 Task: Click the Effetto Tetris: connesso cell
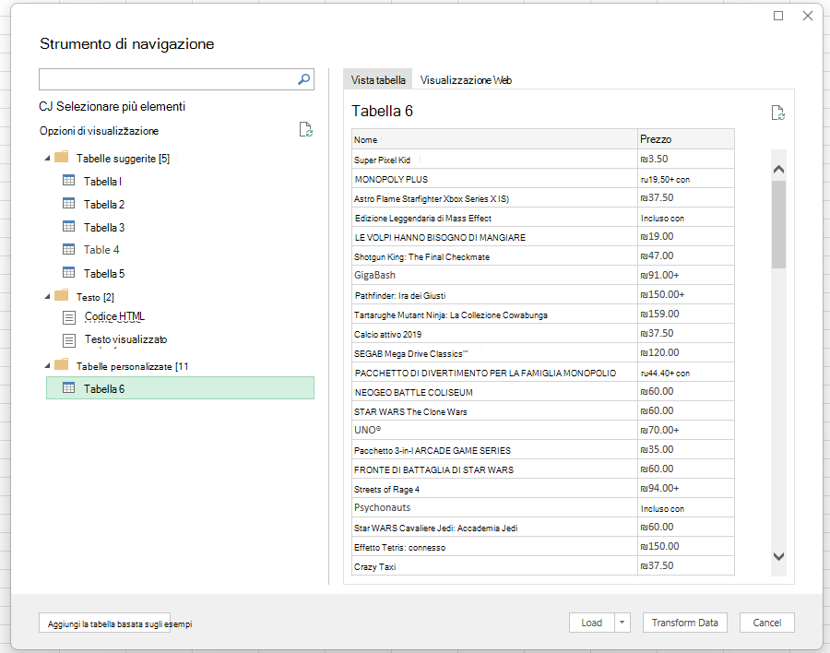494,547
